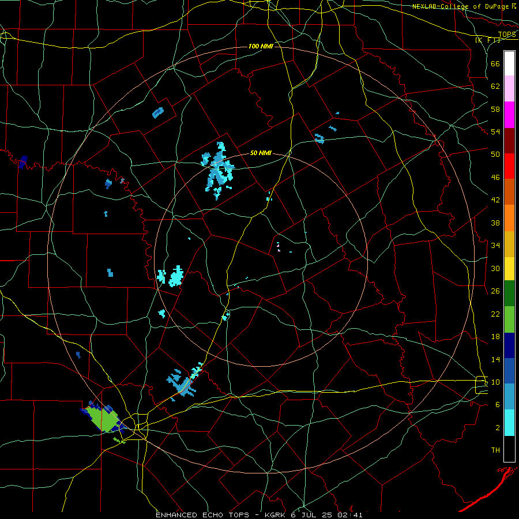Click the magenta legend swatch
Image resolution: width=519 pixels, height=519 pixels.
coord(509,115)
